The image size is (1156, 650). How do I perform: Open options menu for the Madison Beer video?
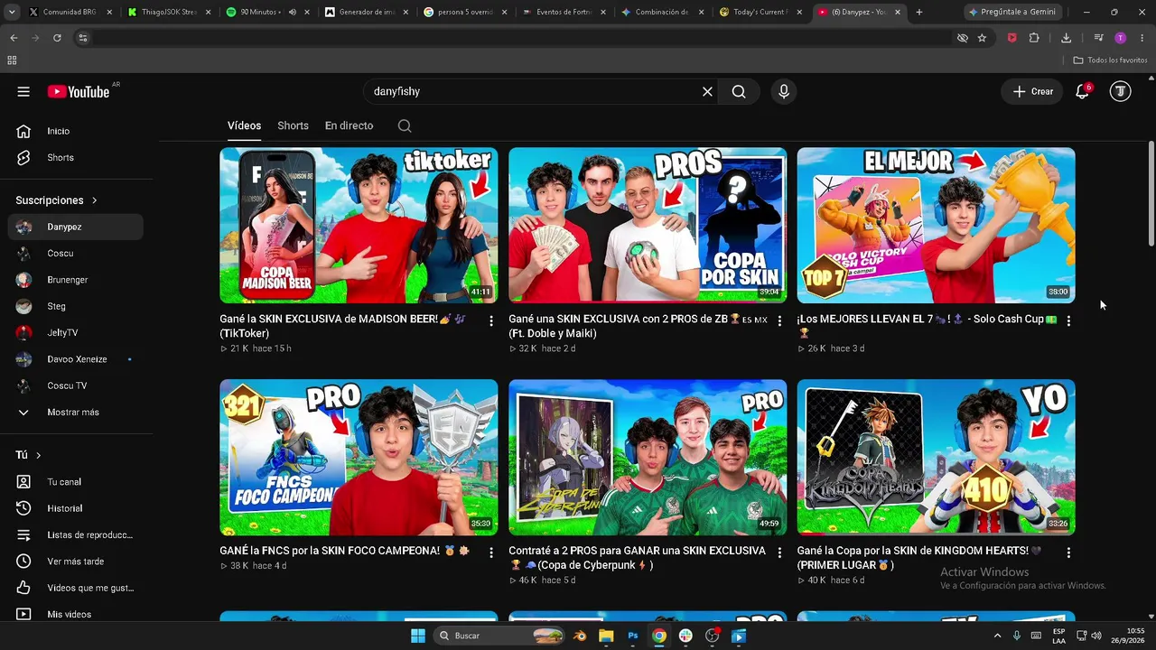click(491, 321)
